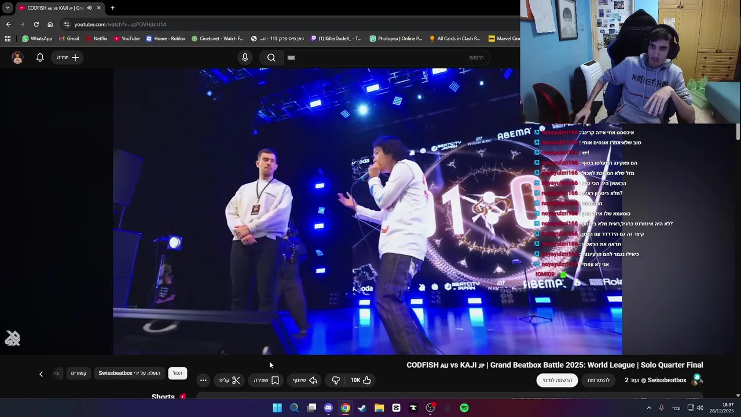Open the Gmail bookmark
741x417 pixels.
[x=69, y=39]
